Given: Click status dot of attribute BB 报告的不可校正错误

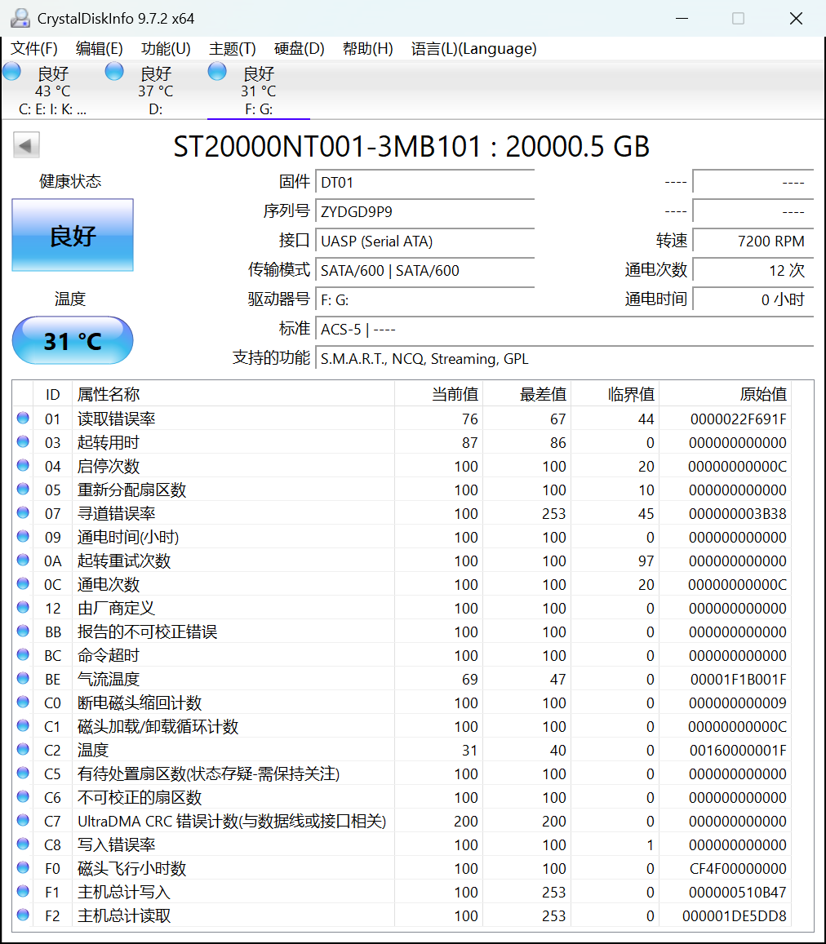Looking at the screenshot, I should coord(23,631).
